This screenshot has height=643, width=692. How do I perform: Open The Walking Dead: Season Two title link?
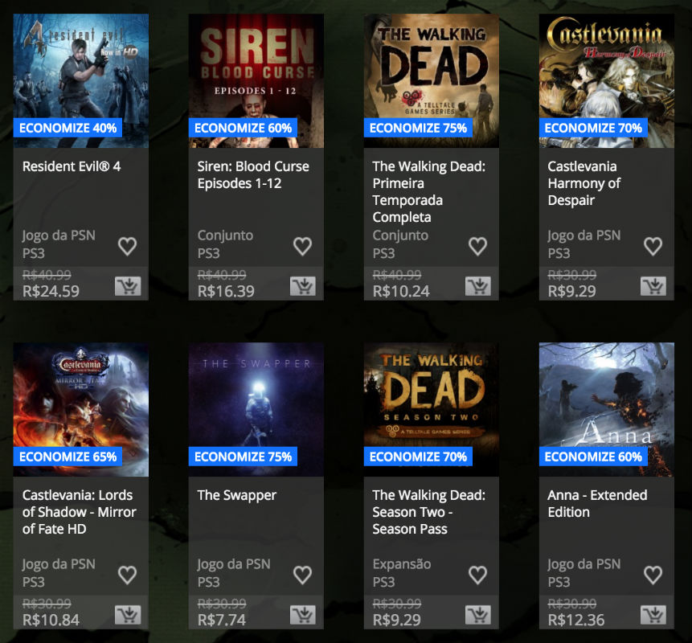point(428,512)
